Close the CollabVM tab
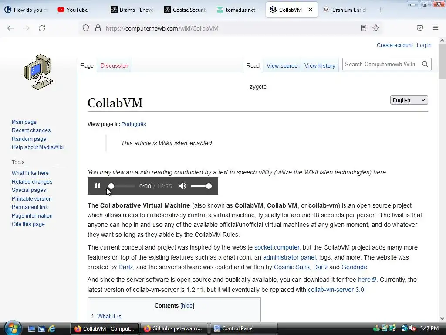The image size is (446, 335). [311, 10]
